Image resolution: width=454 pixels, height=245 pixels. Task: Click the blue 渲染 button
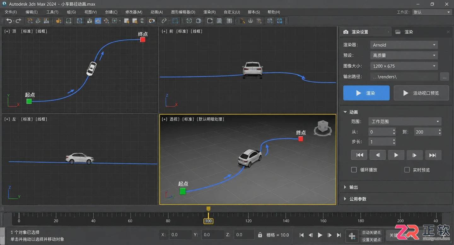point(366,93)
